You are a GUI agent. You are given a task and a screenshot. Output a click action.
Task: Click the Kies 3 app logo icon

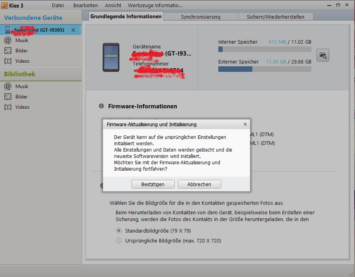tap(4, 5)
